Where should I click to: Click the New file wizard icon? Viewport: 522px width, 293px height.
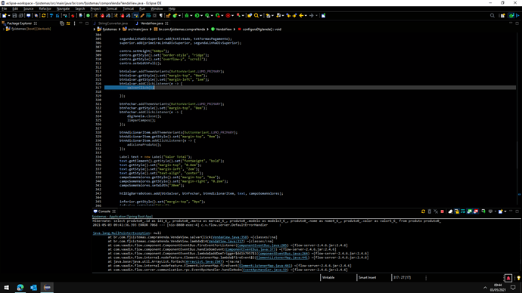[5, 16]
